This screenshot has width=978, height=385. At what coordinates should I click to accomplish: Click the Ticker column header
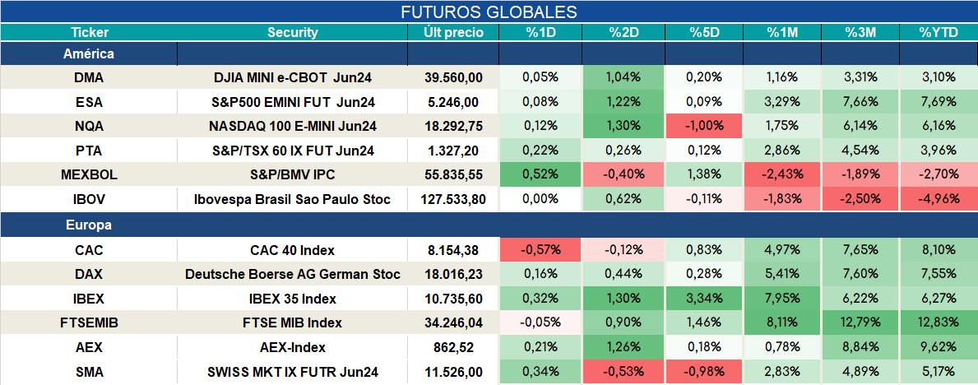tap(89, 33)
